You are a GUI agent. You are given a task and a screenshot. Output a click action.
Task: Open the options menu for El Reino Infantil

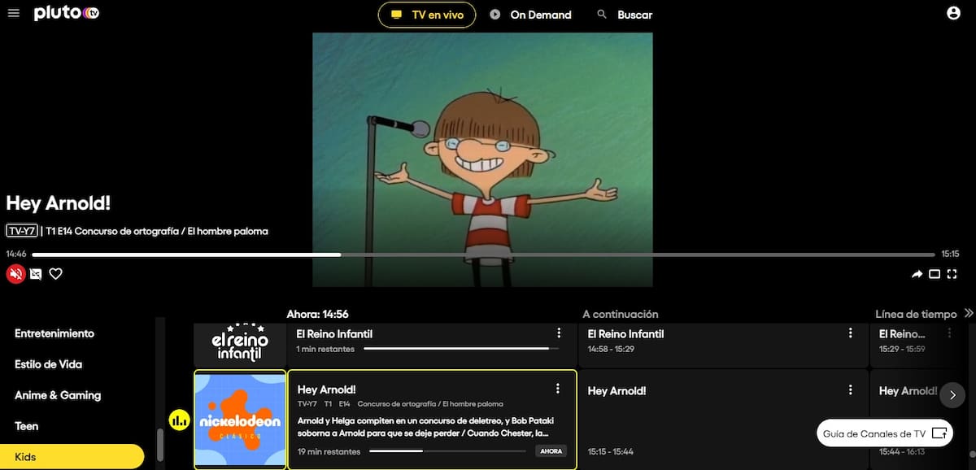click(559, 333)
